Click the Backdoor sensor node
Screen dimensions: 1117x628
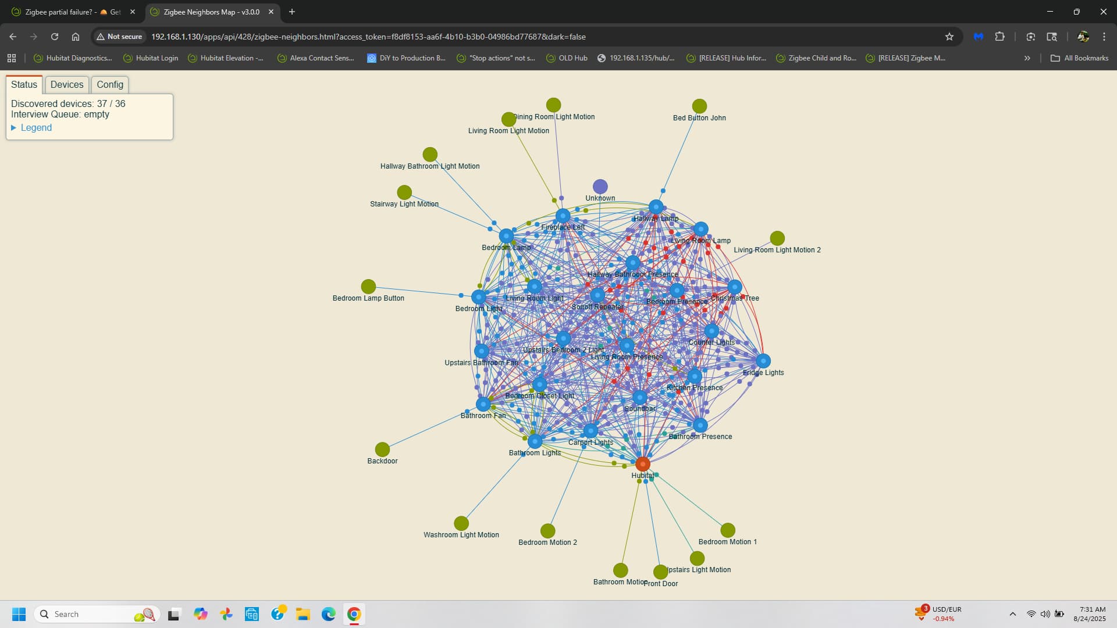[382, 449]
